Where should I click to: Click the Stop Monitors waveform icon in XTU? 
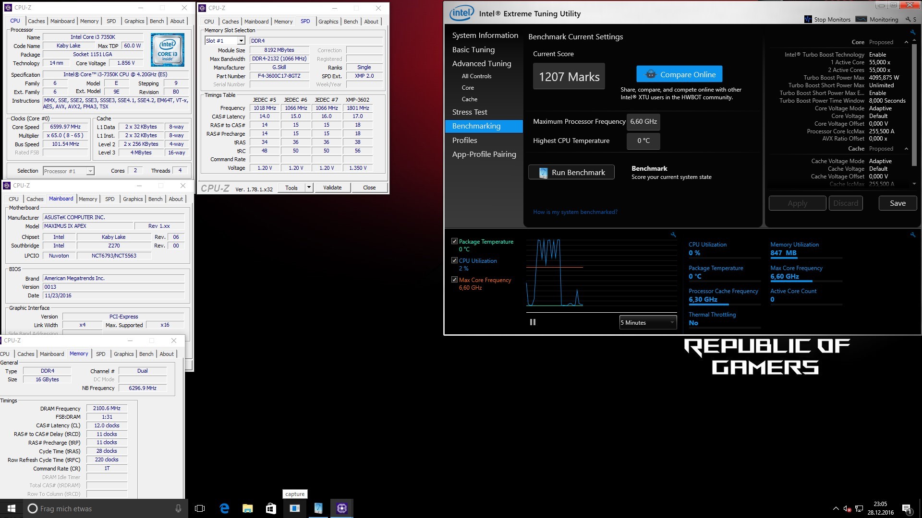[808, 19]
